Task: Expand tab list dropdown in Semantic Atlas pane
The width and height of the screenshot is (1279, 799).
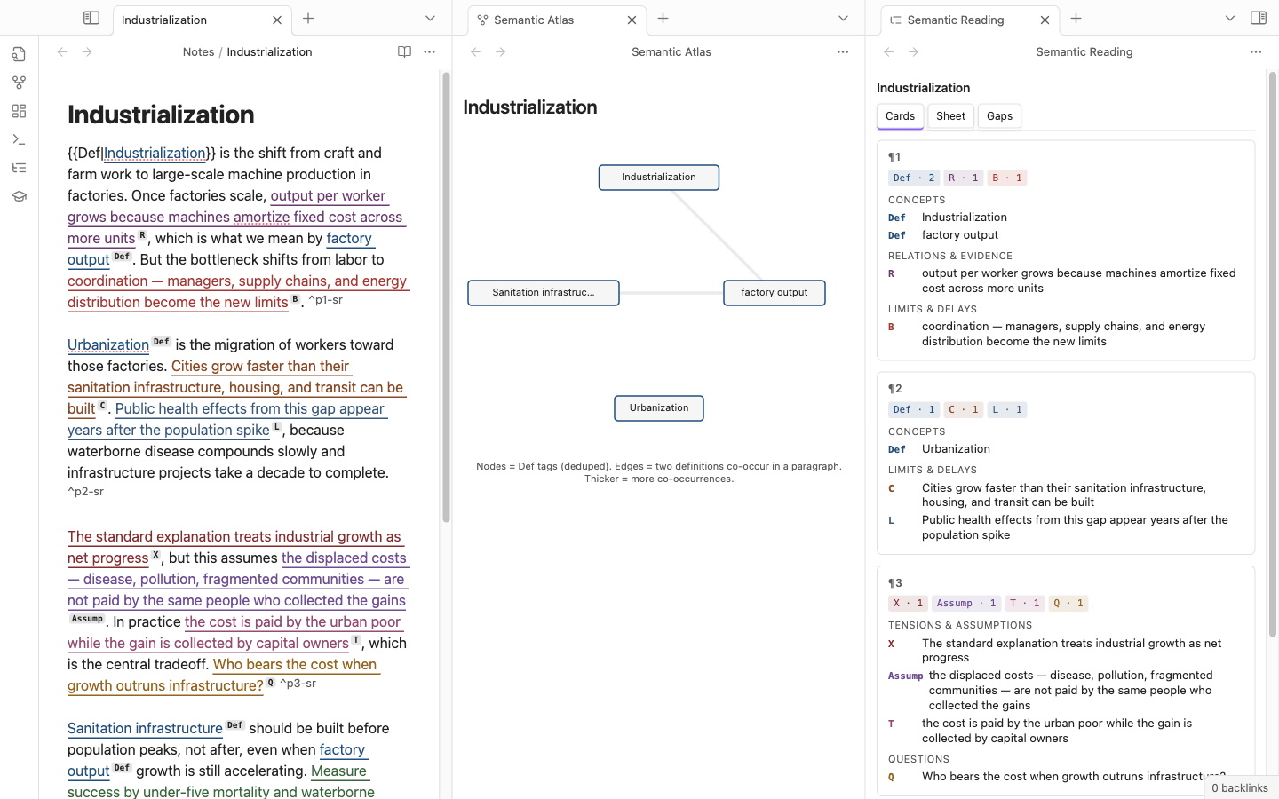Action: point(843,19)
